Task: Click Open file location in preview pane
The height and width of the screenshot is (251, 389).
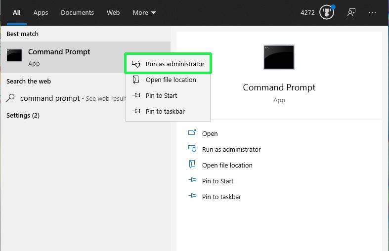Action: (x=227, y=166)
